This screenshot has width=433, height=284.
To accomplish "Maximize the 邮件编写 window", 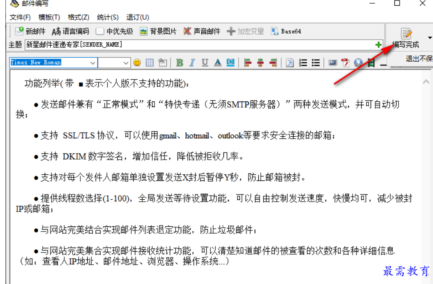I will pyautogui.click(x=397, y=3).
